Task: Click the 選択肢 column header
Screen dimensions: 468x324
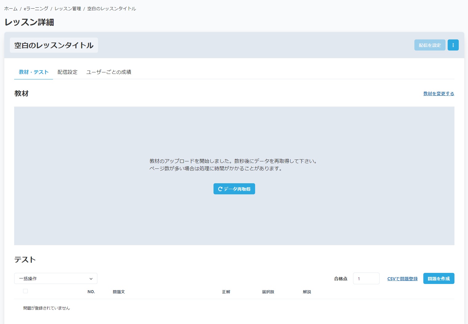Action: [x=268, y=292]
